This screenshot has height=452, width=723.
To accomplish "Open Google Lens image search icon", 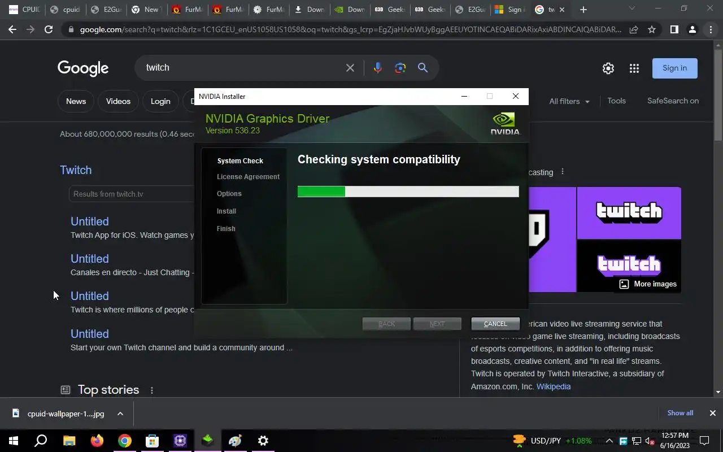I will point(400,68).
